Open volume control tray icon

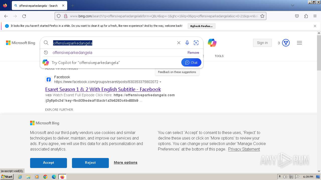[x=285, y=177]
